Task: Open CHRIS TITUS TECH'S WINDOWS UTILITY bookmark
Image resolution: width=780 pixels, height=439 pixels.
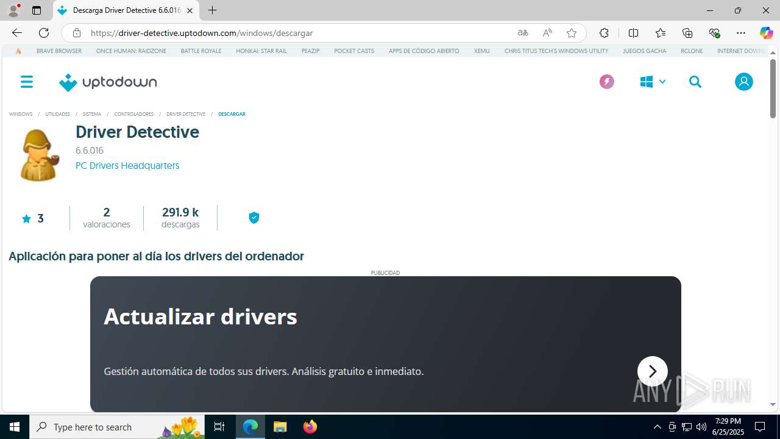Action: [x=556, y=51]
